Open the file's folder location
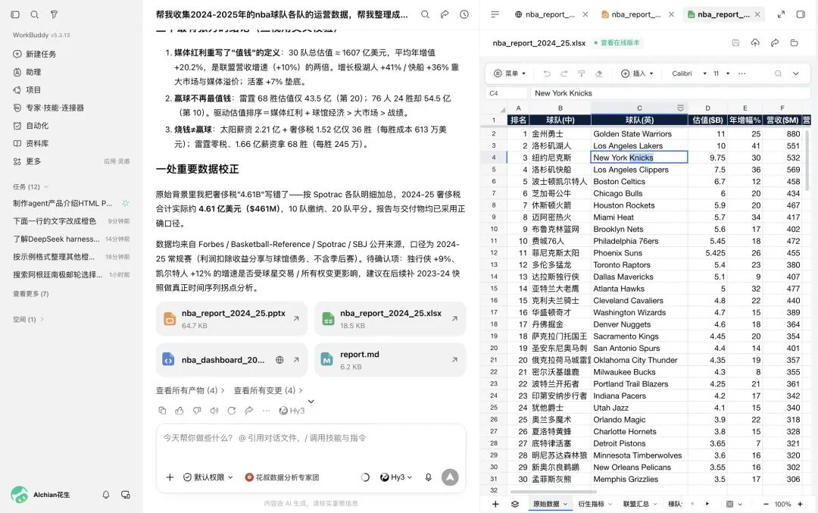818x513 pixels. [794, 42]
